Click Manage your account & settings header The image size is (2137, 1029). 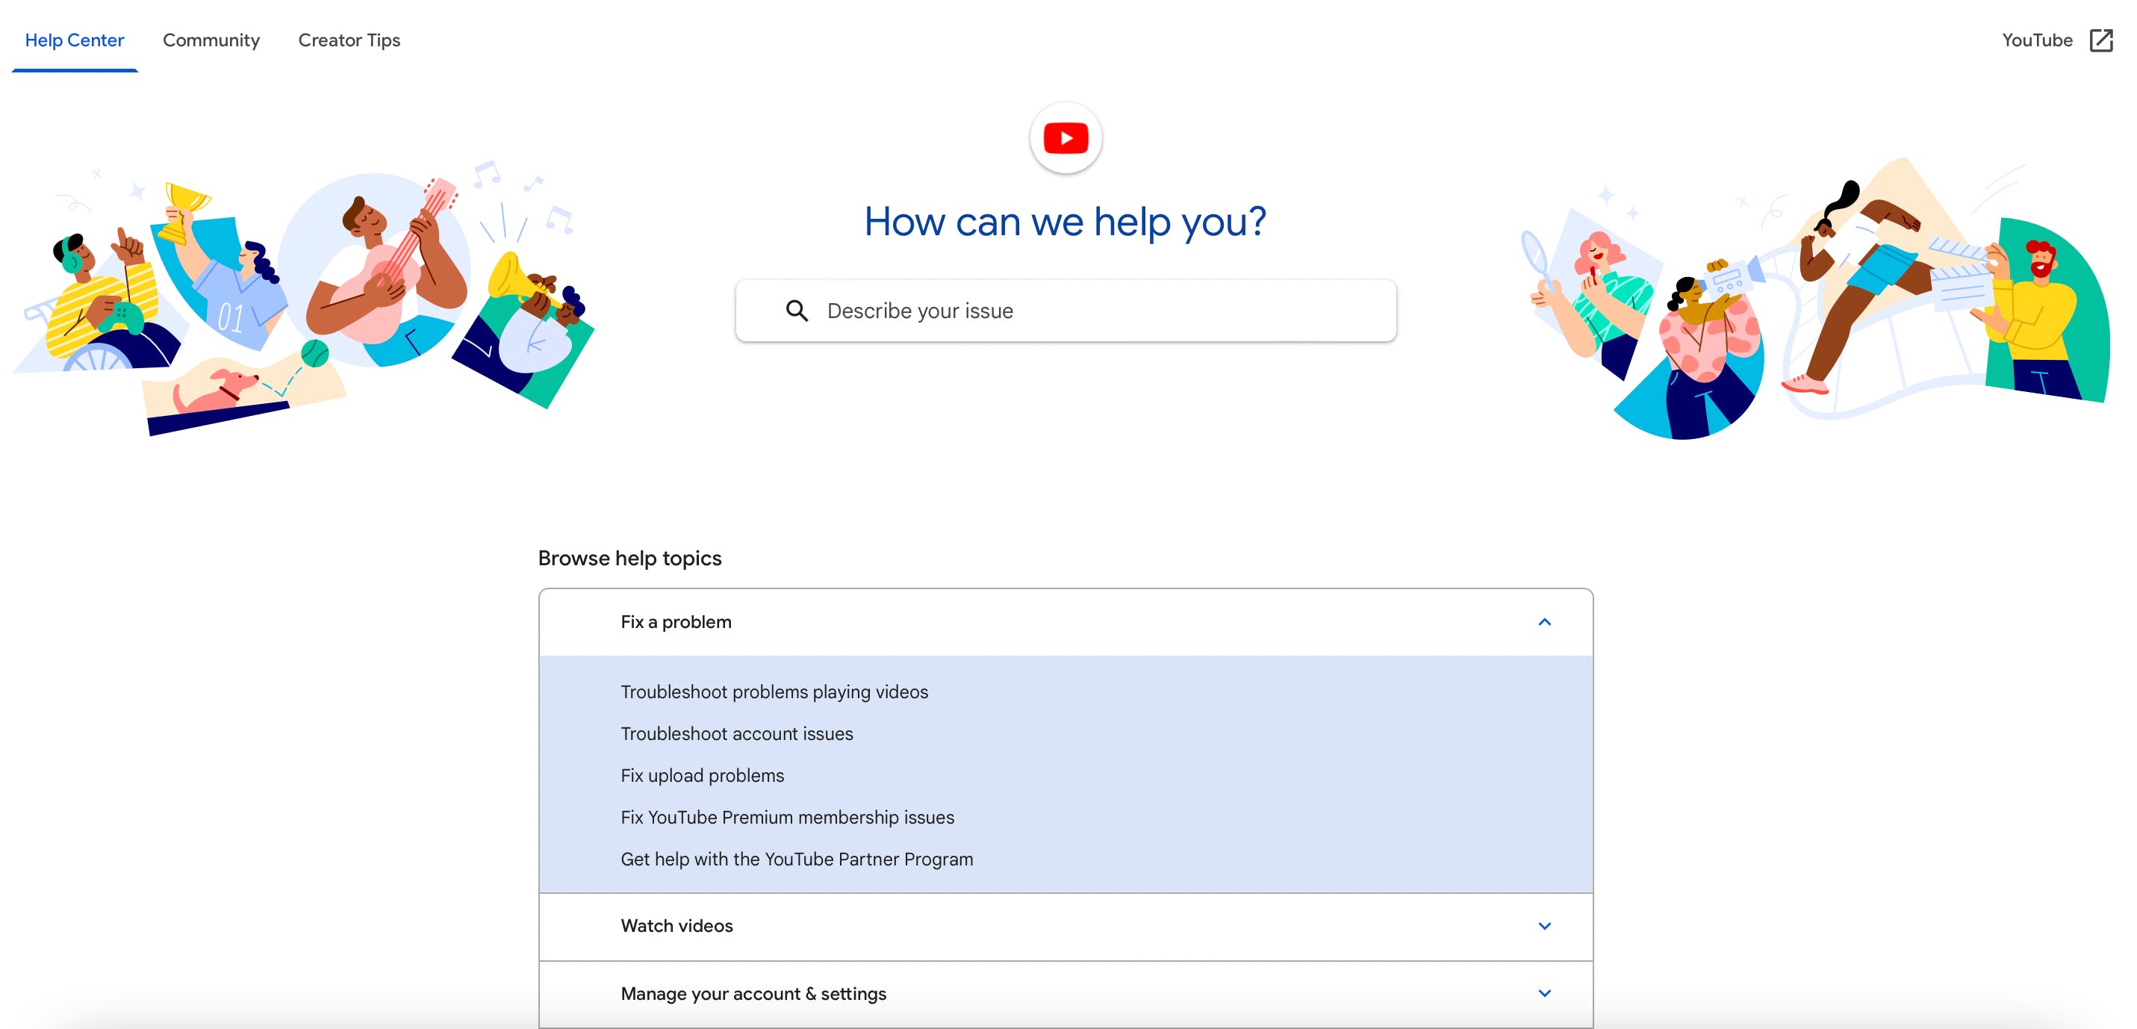click(x=1066, y=994)
